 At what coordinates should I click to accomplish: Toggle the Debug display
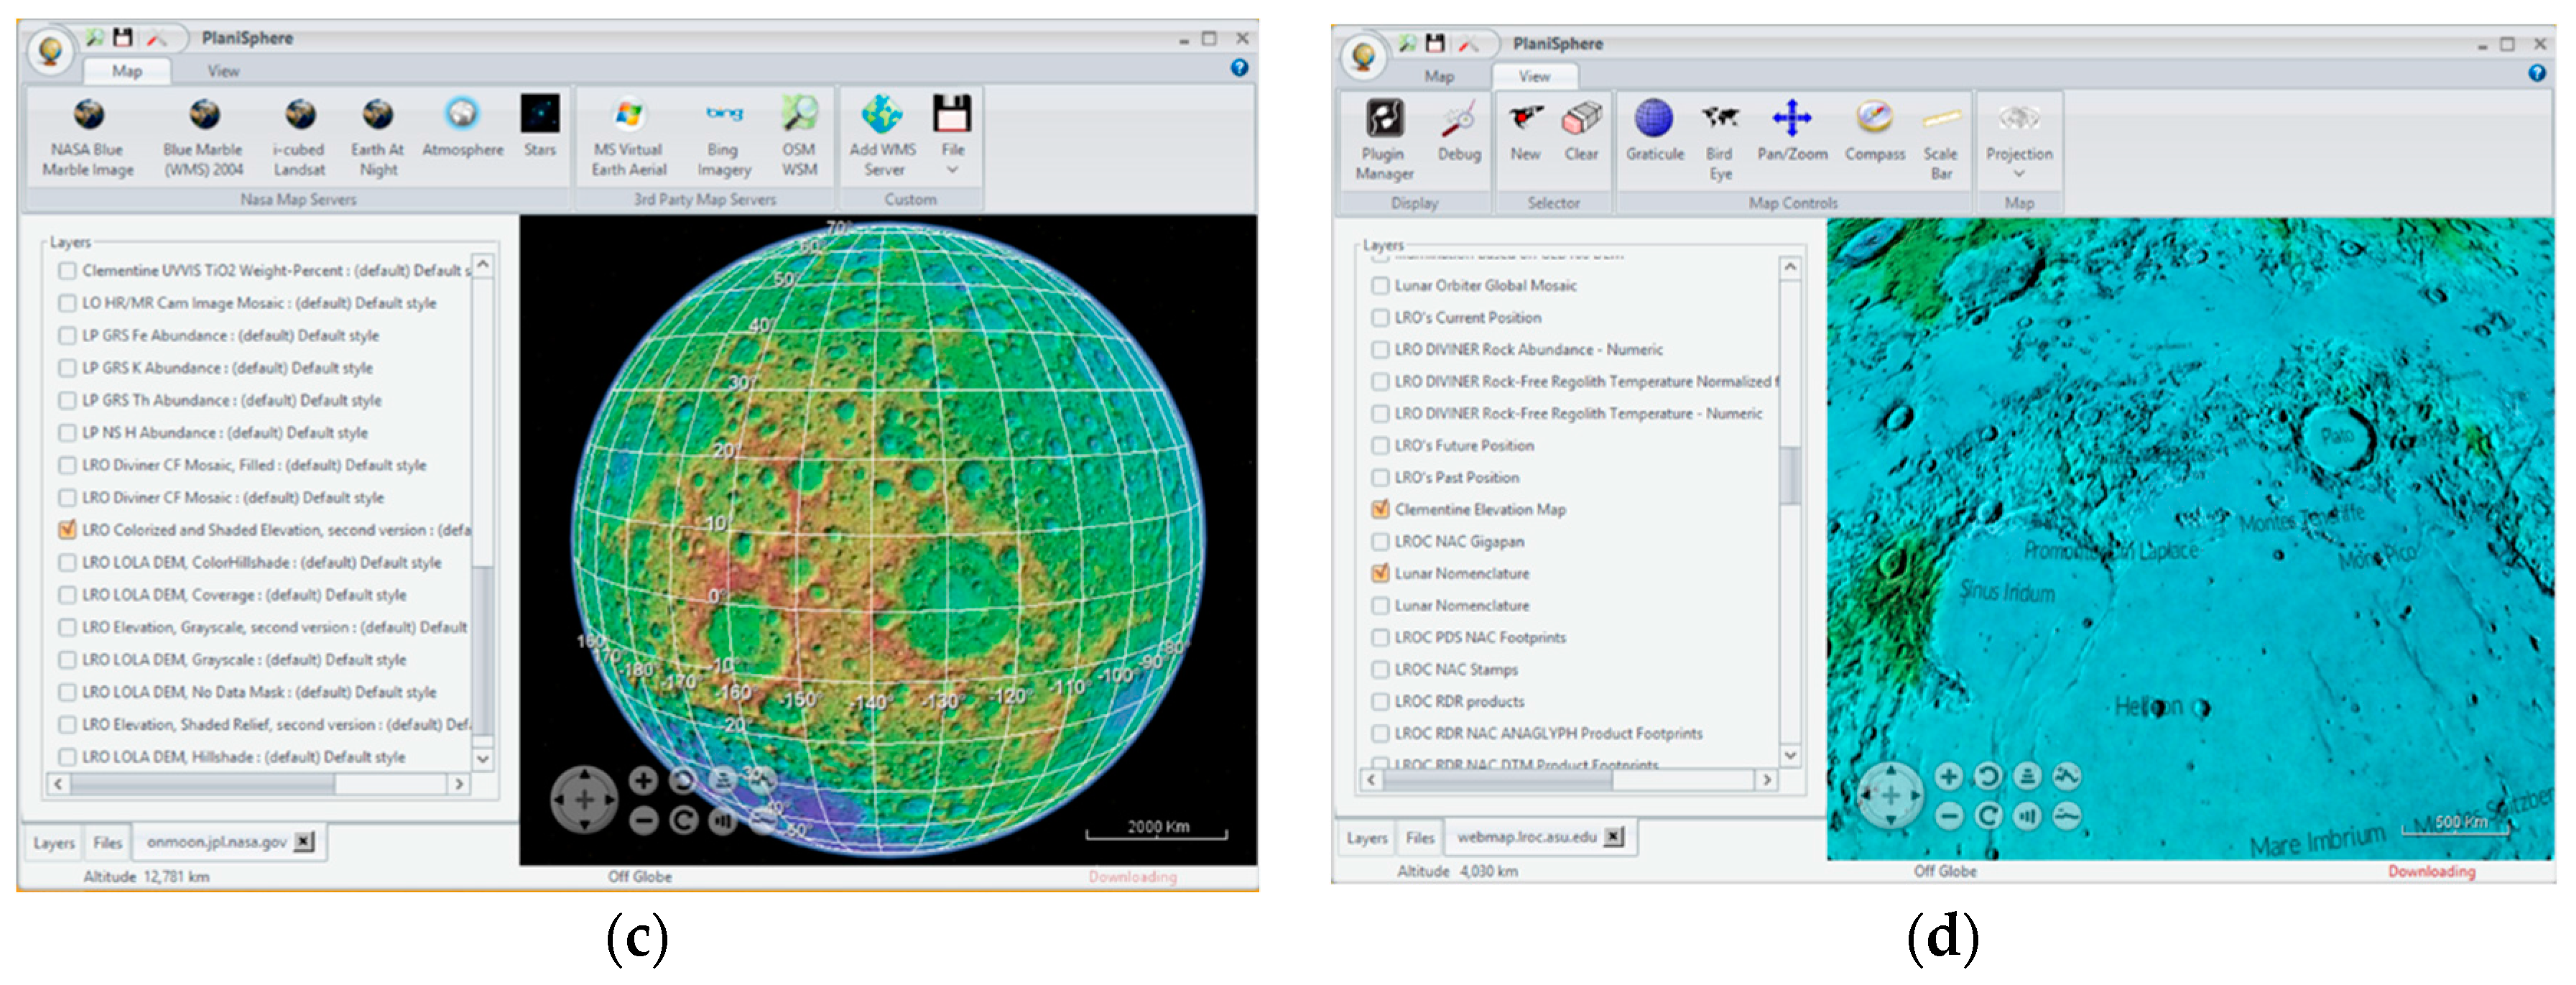click(1459, 132)
